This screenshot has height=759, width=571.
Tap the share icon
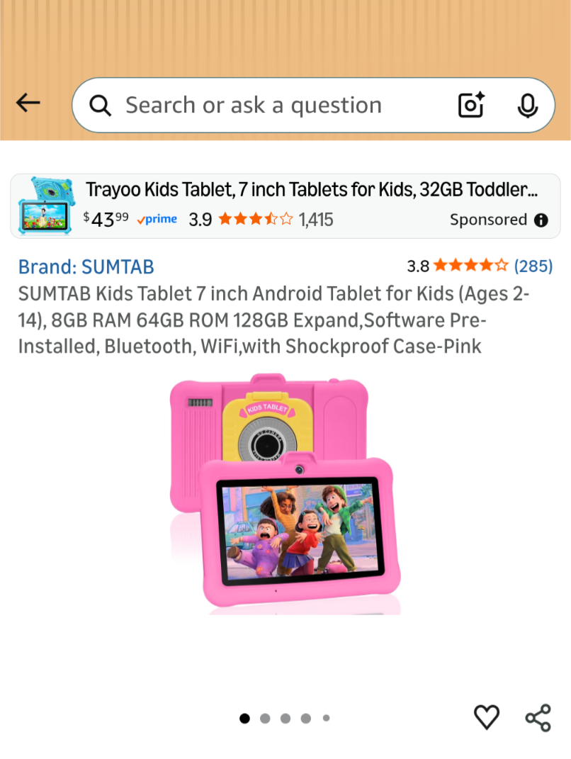click(538, 717)
